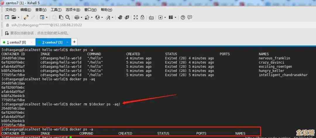Click the Layout panels icon

(x=171, y=17)
